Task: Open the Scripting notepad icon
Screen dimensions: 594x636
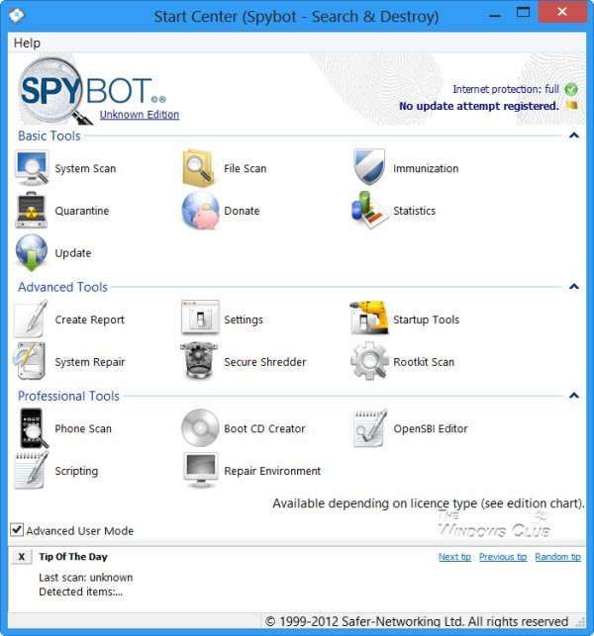Action: (31, 471)
